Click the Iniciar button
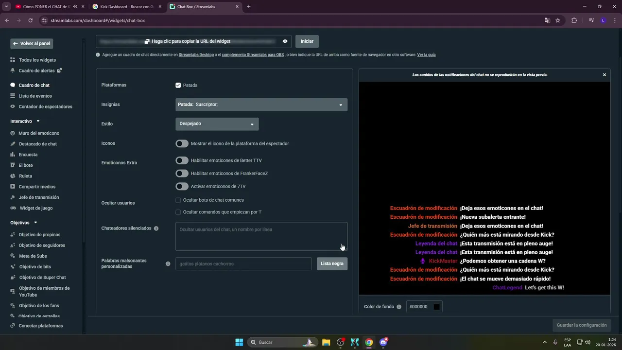Image resolution: width=622 pixels, height=350 pixels. pos(307,41)
